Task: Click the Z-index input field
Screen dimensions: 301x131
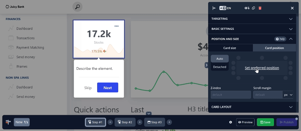Action: coord(231,95)
